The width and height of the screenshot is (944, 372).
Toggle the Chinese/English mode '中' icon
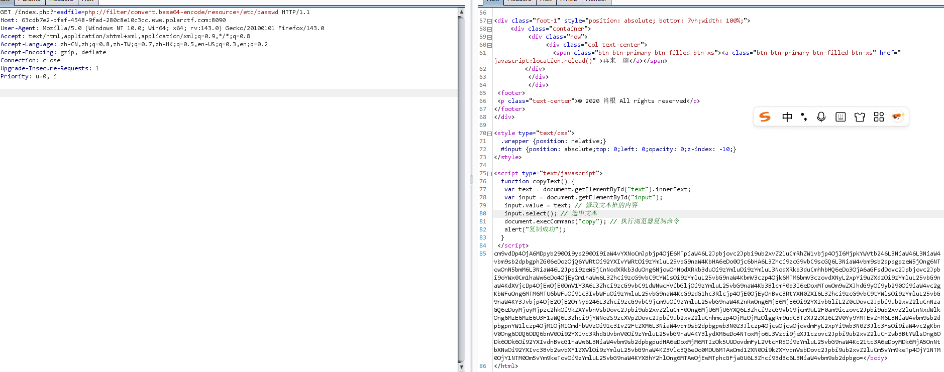787,117
